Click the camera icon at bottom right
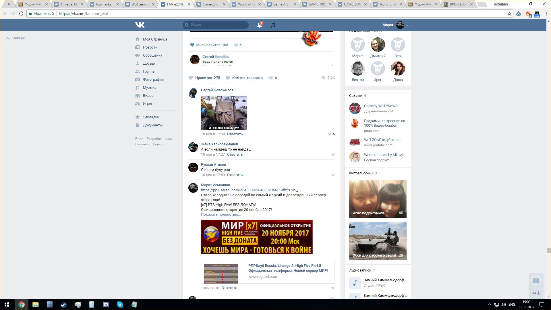The image size is (551, 310). [x=536, y=280]
